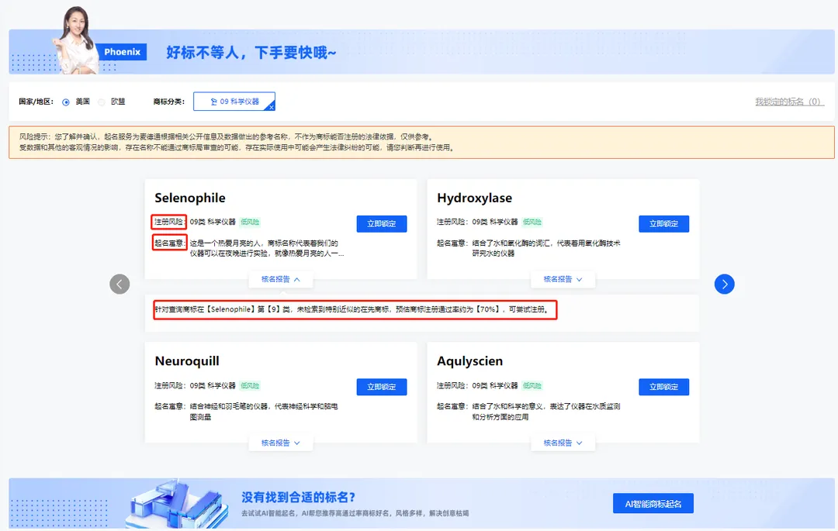This screenshot has height=531, width=838.
Task: Click the 商标分类 label
Action: [x=169, y=102]
